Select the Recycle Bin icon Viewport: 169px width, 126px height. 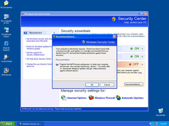click(x=160, y=111)
